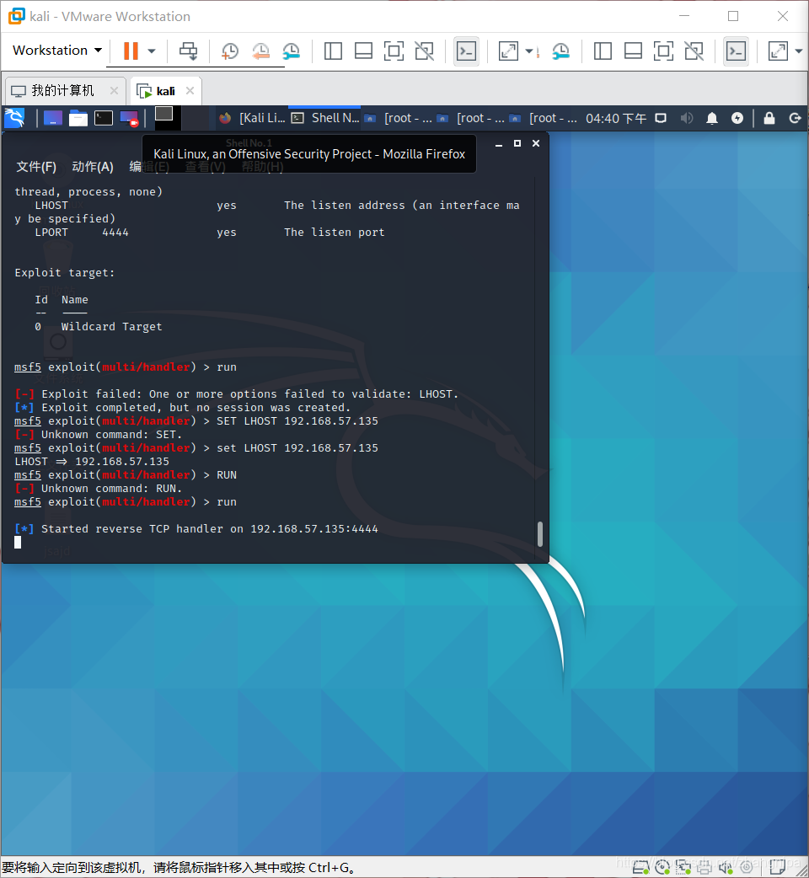
Task: Revert the VM to its previous snapshot
Action: tap(260, 51)
